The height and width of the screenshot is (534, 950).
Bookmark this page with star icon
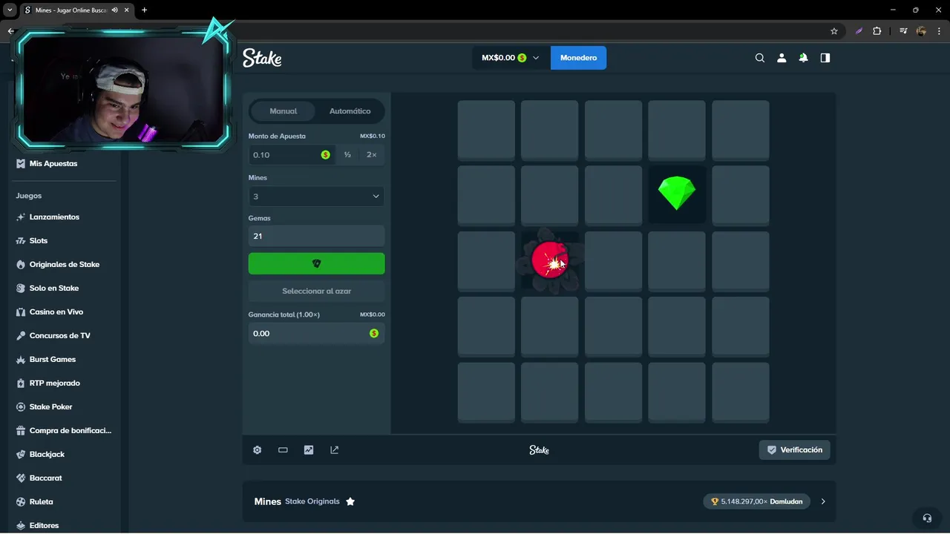834,31
